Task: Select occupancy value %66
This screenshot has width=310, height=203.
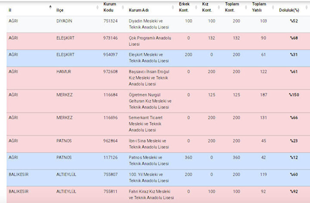Action: click(294, 118)
